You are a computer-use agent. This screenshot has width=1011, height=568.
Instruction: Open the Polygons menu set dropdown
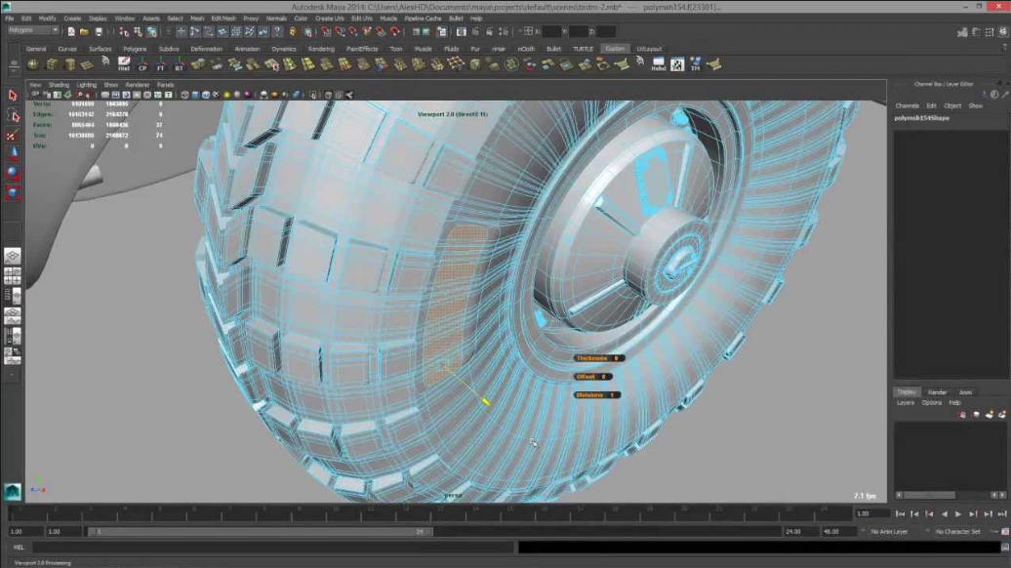point(33,30)
